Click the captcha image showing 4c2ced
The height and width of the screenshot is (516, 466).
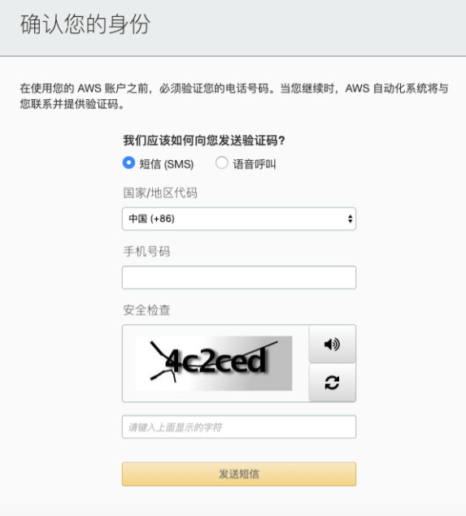point(214,363)
